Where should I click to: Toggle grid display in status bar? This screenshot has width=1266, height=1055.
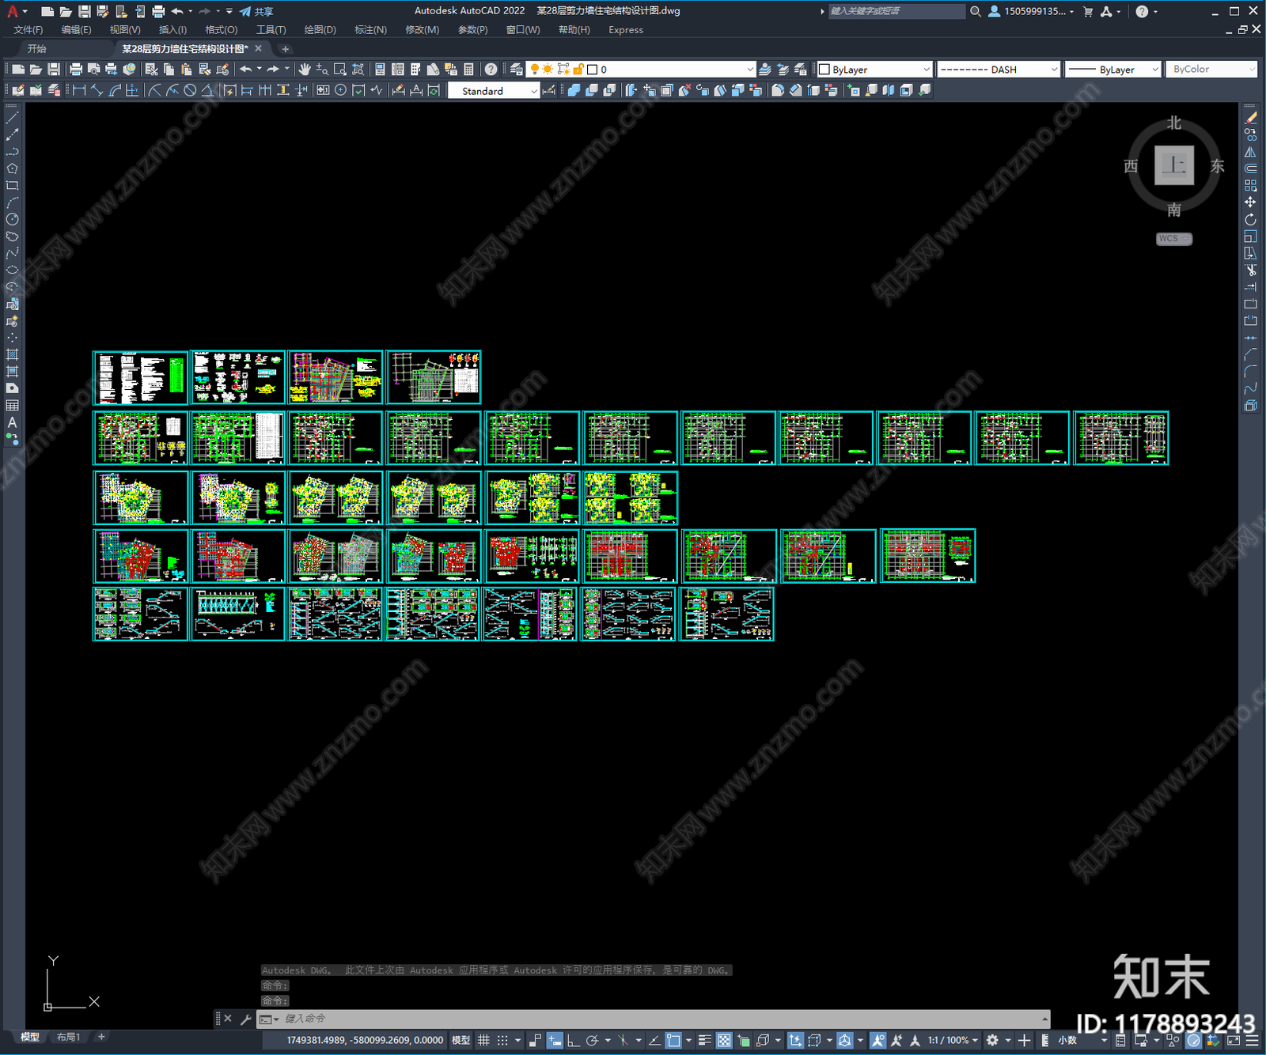click(x=483, y=1040)
